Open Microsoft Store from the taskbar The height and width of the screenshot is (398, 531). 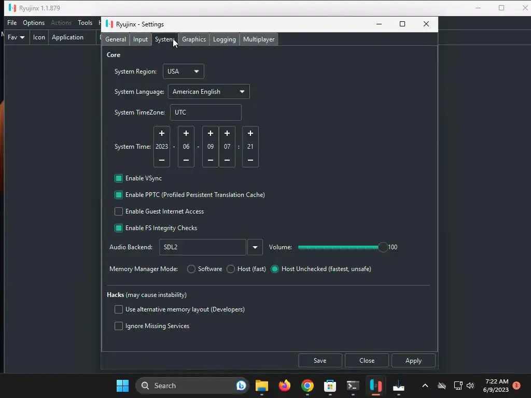330,386
